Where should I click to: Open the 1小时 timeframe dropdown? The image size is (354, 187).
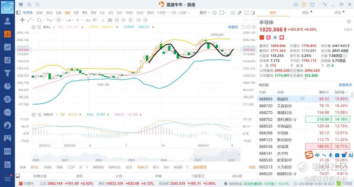[162, 13]
